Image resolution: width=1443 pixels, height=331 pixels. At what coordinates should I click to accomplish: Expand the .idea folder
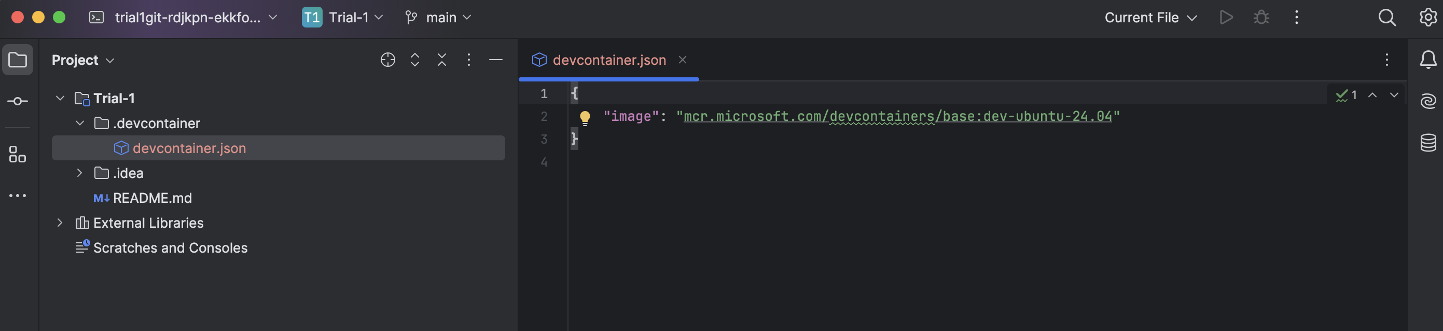click(x=79, y=173)
